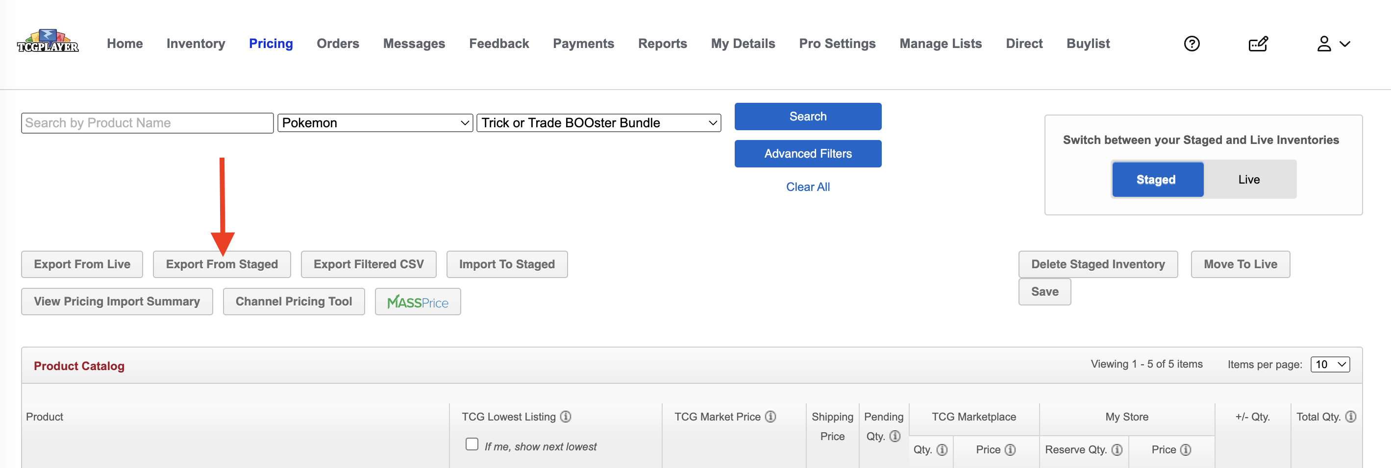Open Direct menu item
This screenshot has height=468, width=1391.
(x=1024, y=44)
